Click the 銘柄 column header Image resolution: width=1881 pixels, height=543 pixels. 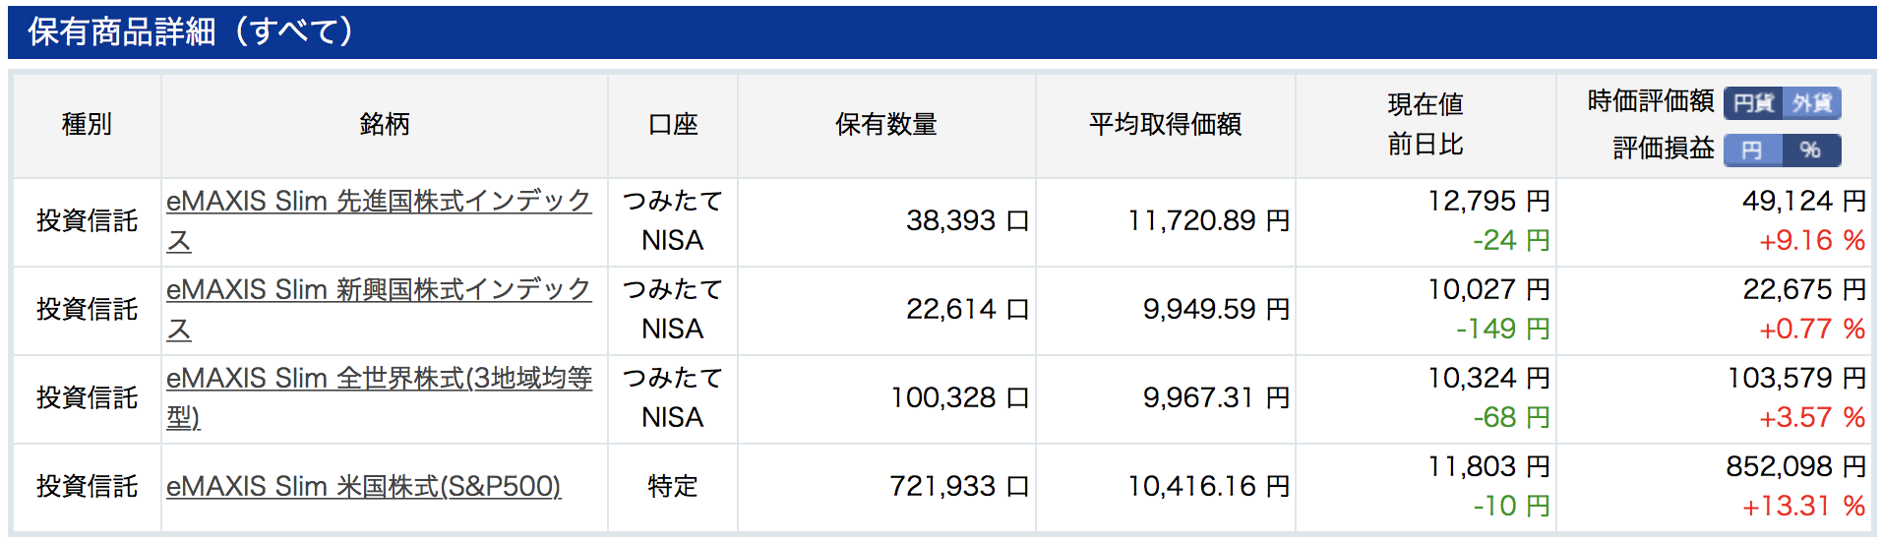coord(385,124)
